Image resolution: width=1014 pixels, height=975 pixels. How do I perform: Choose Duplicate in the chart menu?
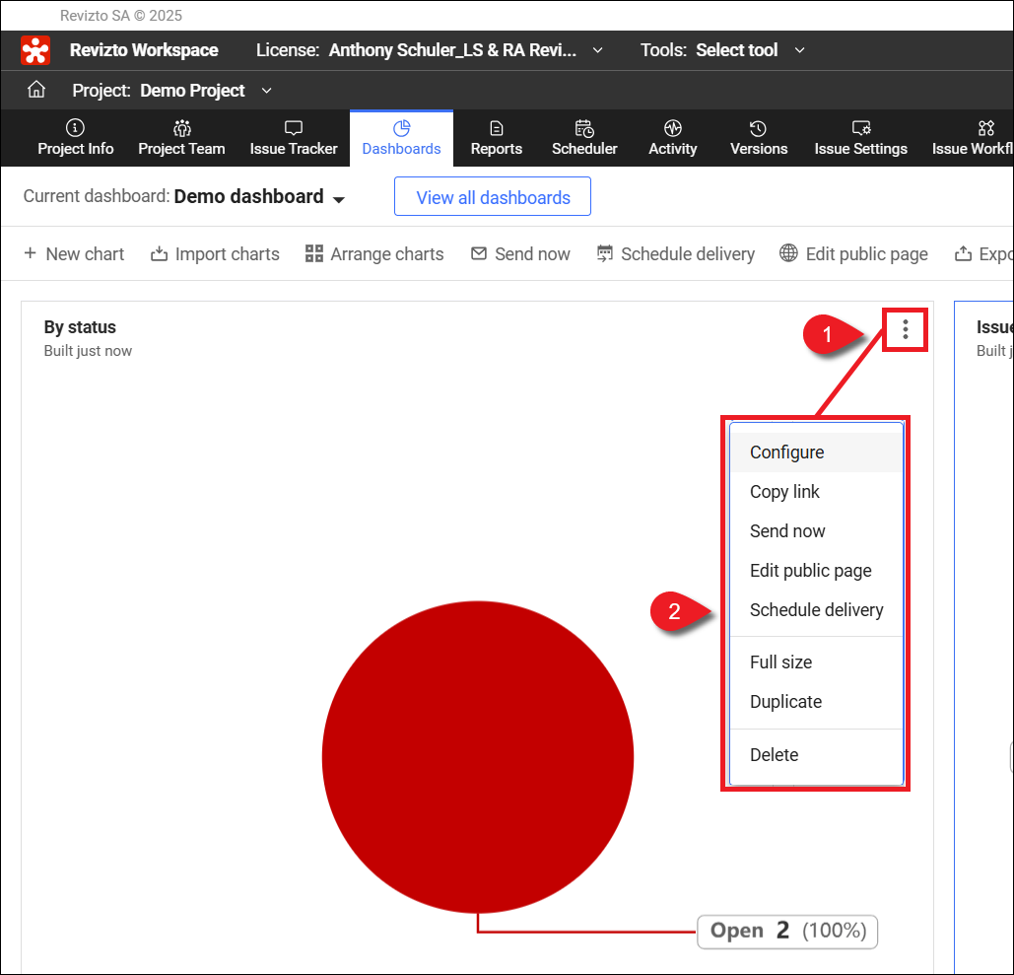click(x=785, y=702)
